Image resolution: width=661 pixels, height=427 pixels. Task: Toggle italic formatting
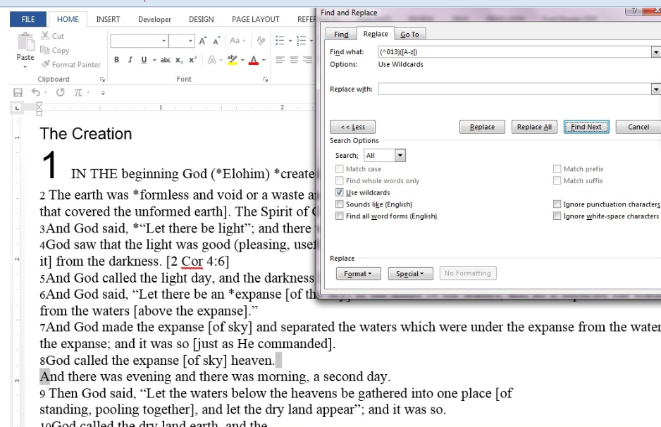[x=130, y=60]
